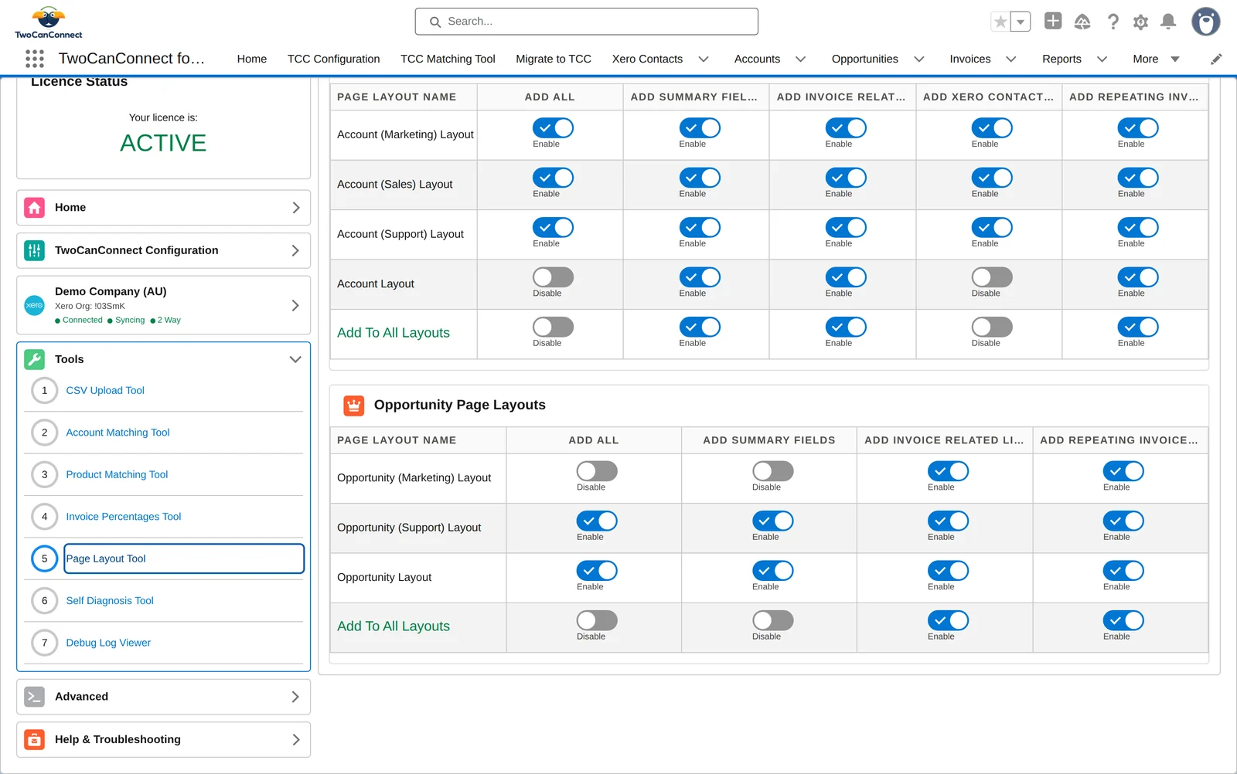Open the Setup gear icon
This screenshot has width=1237, height=774.
(x=1140, y=22)
